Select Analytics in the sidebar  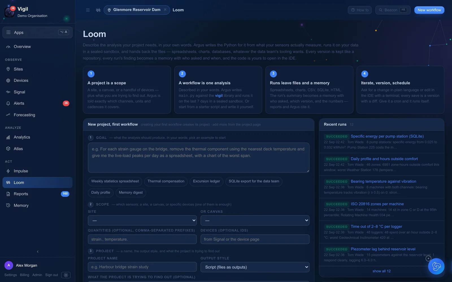point(38,137)
